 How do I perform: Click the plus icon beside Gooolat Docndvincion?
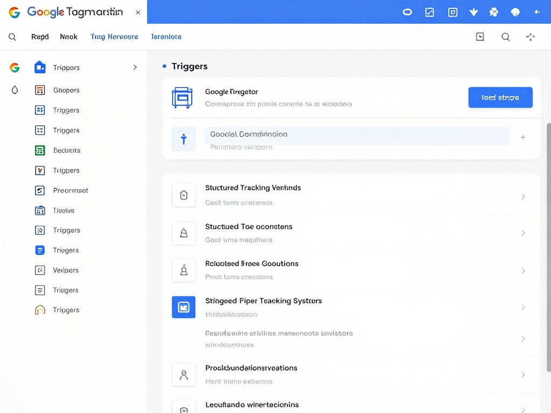point(523,137)
